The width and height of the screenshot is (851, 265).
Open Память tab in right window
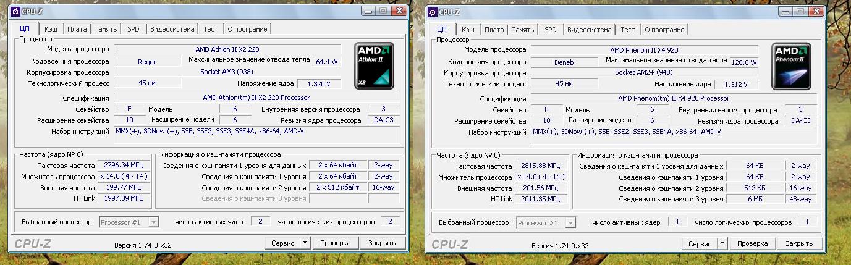click(523, 29)
